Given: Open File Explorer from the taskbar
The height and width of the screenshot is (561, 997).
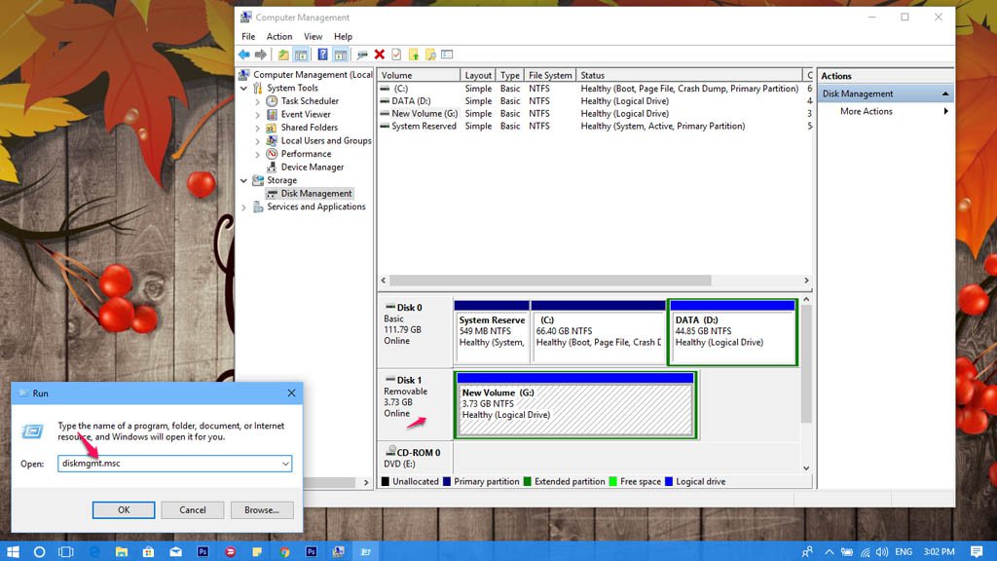Looking at the screenshot, I should [x=122, y=551].
